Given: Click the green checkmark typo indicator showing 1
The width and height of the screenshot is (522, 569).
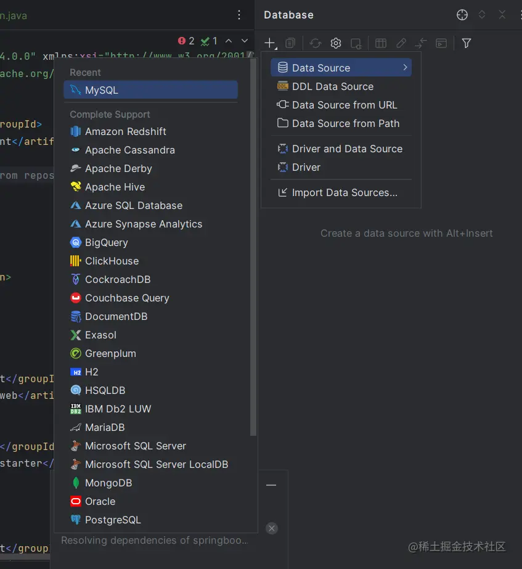Looking at the screenshot, I should (209, 41).
